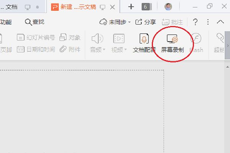Screen dimensions: 230x153
Task: Open the three-dot more options menu
Action: point(208,22)
